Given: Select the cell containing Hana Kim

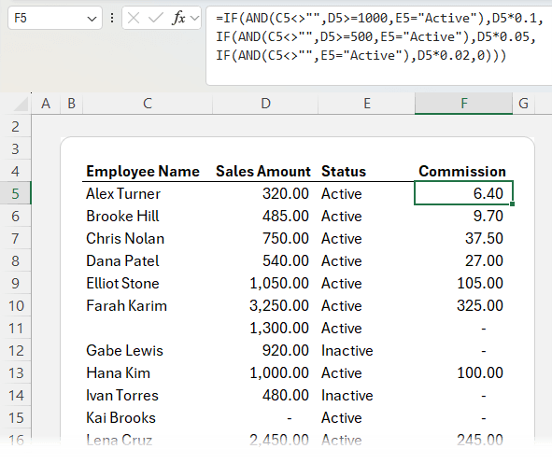Looking at the screenshot, I should pos(148,373).
